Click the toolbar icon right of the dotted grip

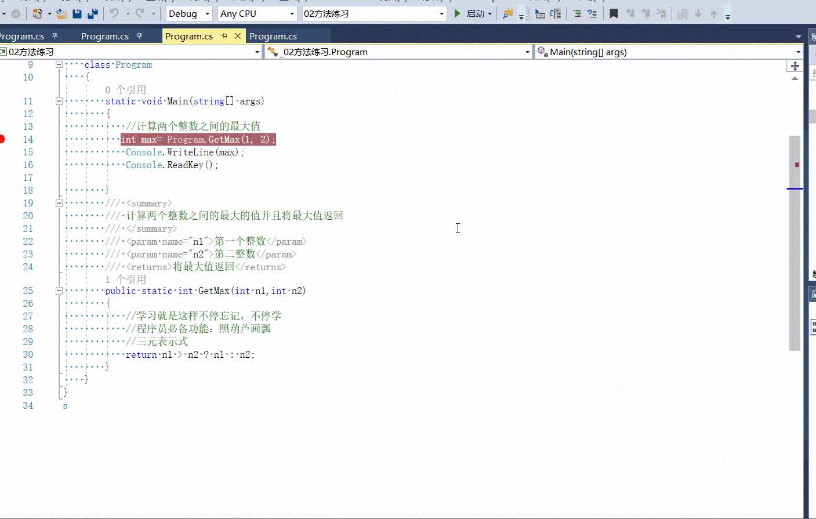540,13
